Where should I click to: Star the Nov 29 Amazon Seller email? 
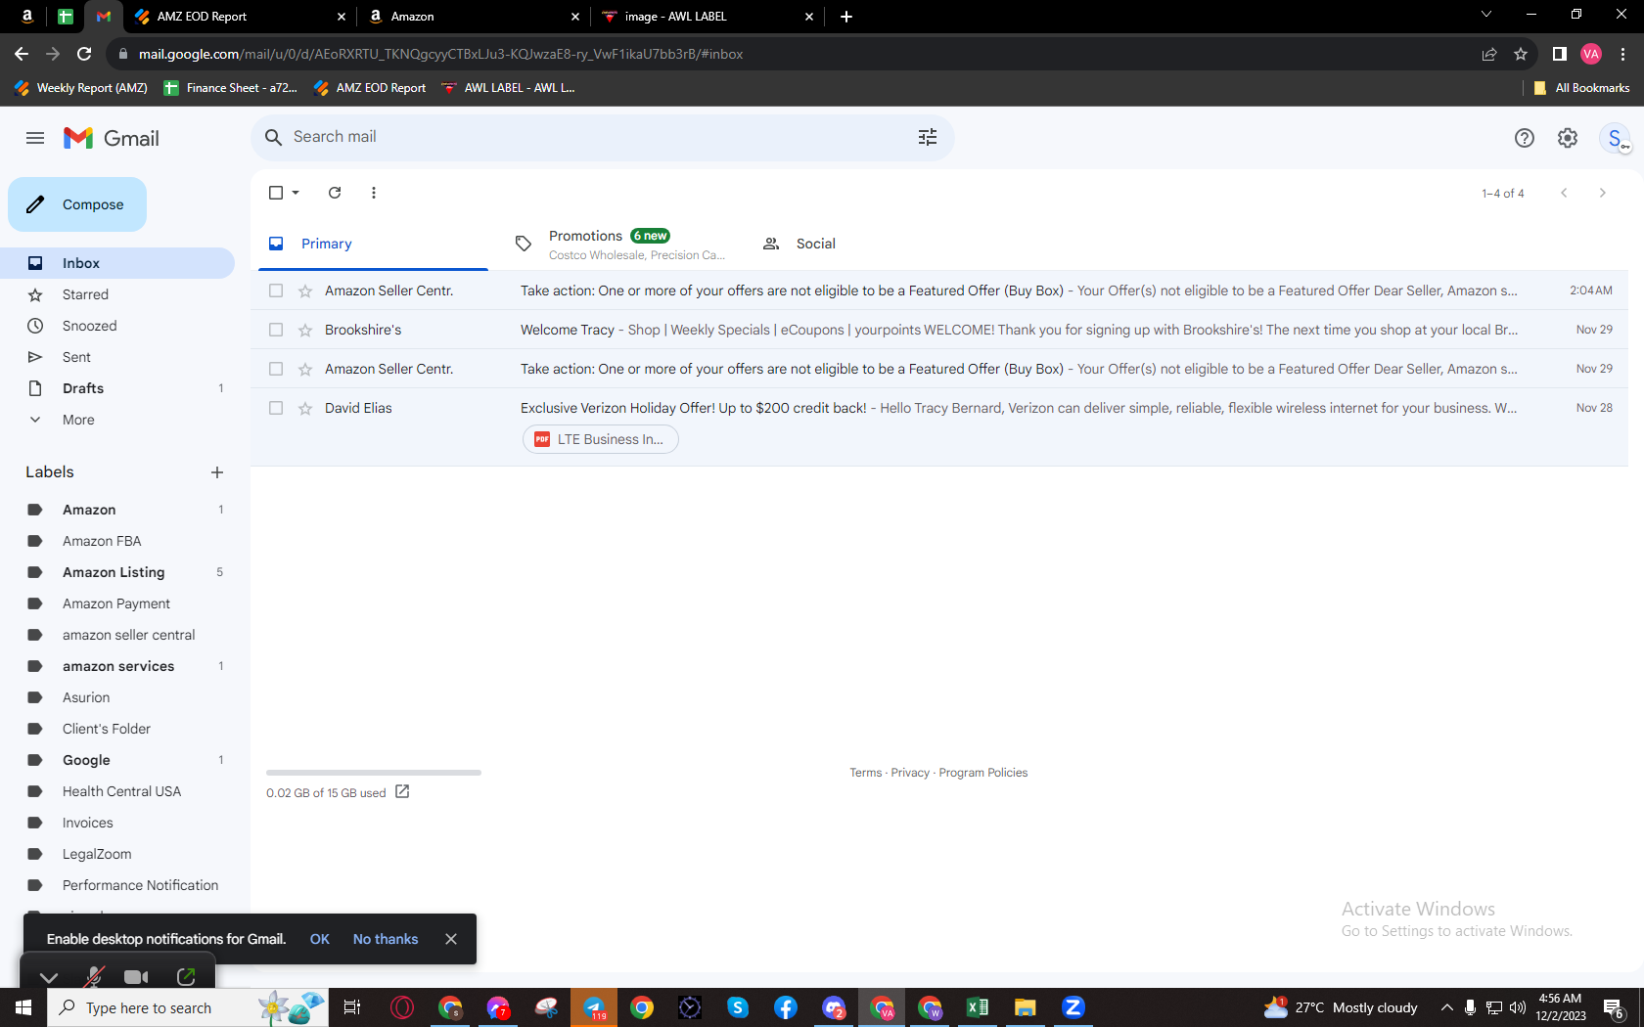click(305, 369)
